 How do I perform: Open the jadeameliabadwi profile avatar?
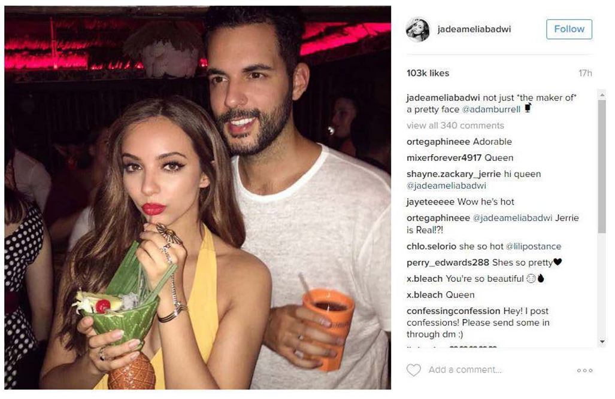[x=417, y=29]
